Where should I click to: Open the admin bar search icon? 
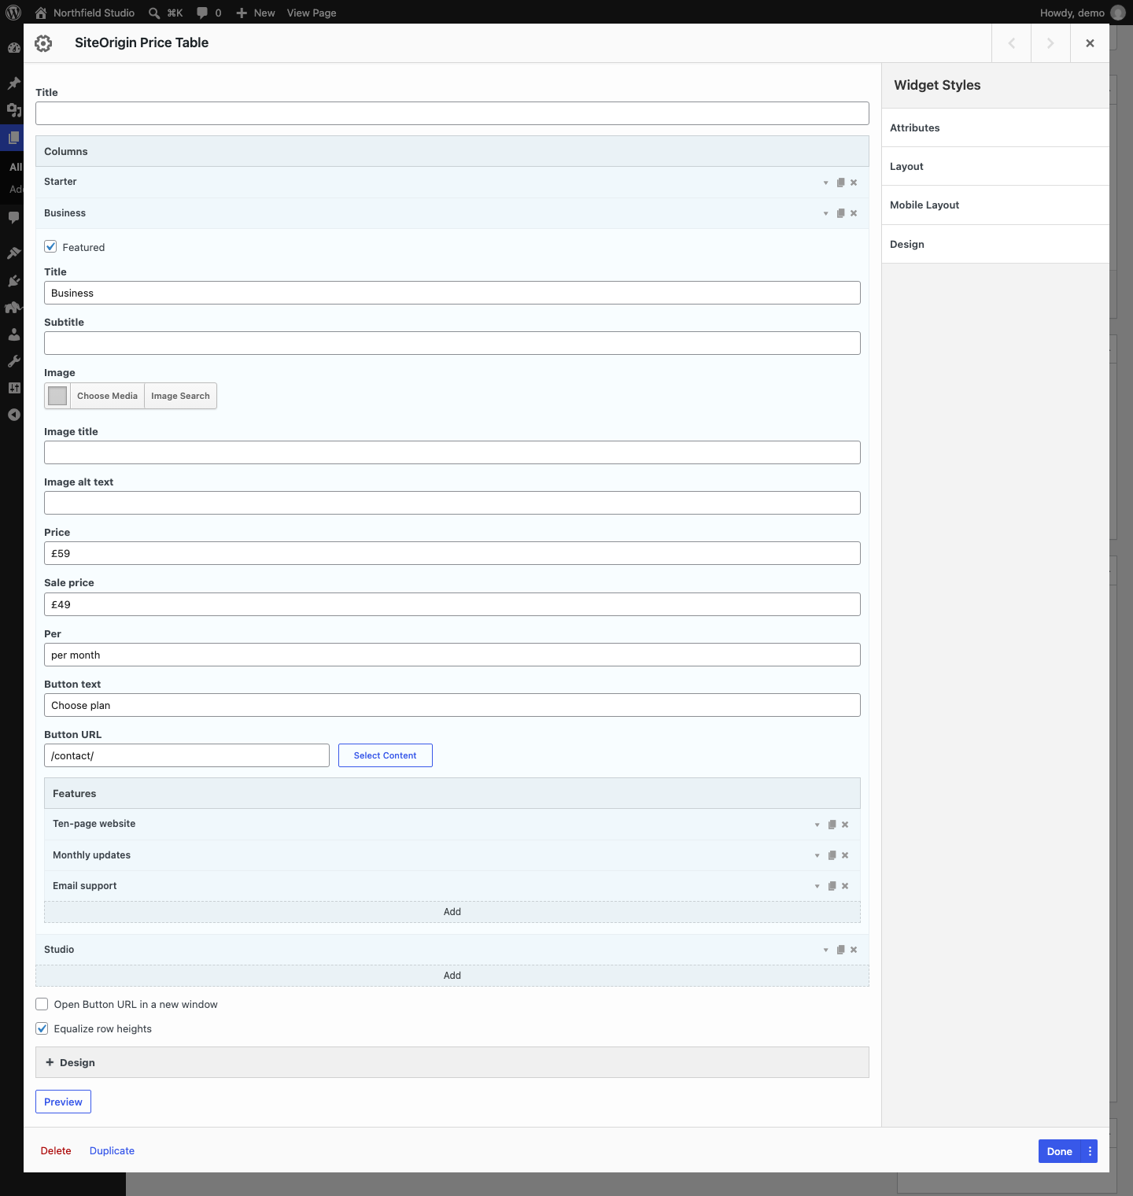click(x=155, y=13)
